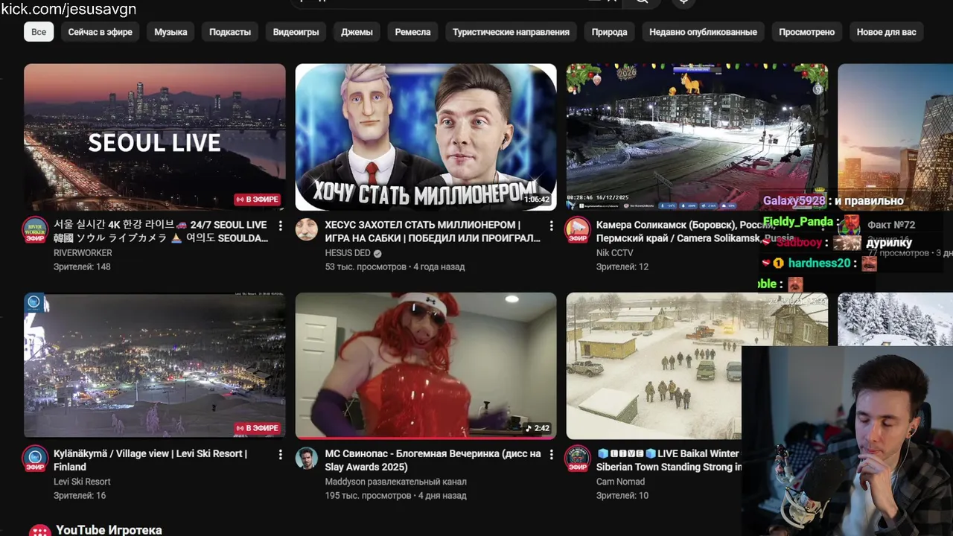Screen dimensions: 953x536
Task: Click the "В ЭФИРЕ" badge on Levi Ski Resort
Action: pyautogui.click(x=258, y=428)
